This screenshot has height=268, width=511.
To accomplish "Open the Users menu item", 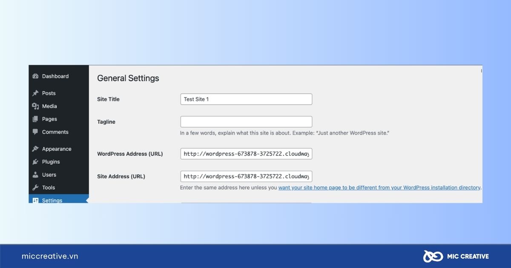I will [x=59, y=175].
